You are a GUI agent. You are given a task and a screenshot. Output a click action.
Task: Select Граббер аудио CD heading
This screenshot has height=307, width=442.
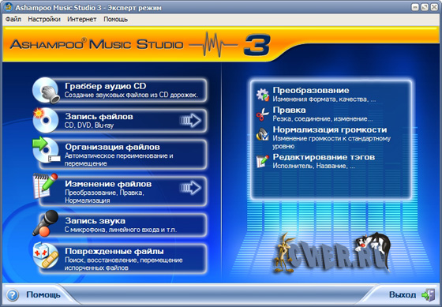tap(106, 86)
